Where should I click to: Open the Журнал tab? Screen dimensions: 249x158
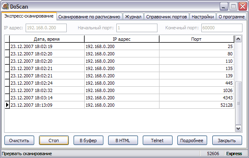point(133,17)
